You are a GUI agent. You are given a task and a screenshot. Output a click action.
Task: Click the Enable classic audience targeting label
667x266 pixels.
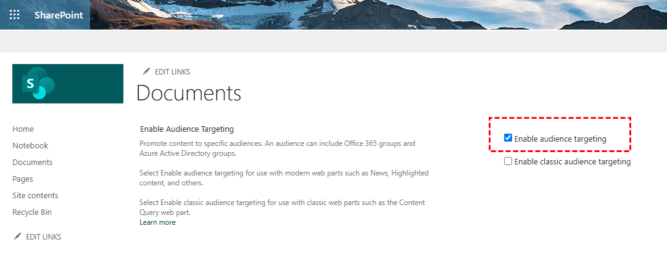click(572, 162)
